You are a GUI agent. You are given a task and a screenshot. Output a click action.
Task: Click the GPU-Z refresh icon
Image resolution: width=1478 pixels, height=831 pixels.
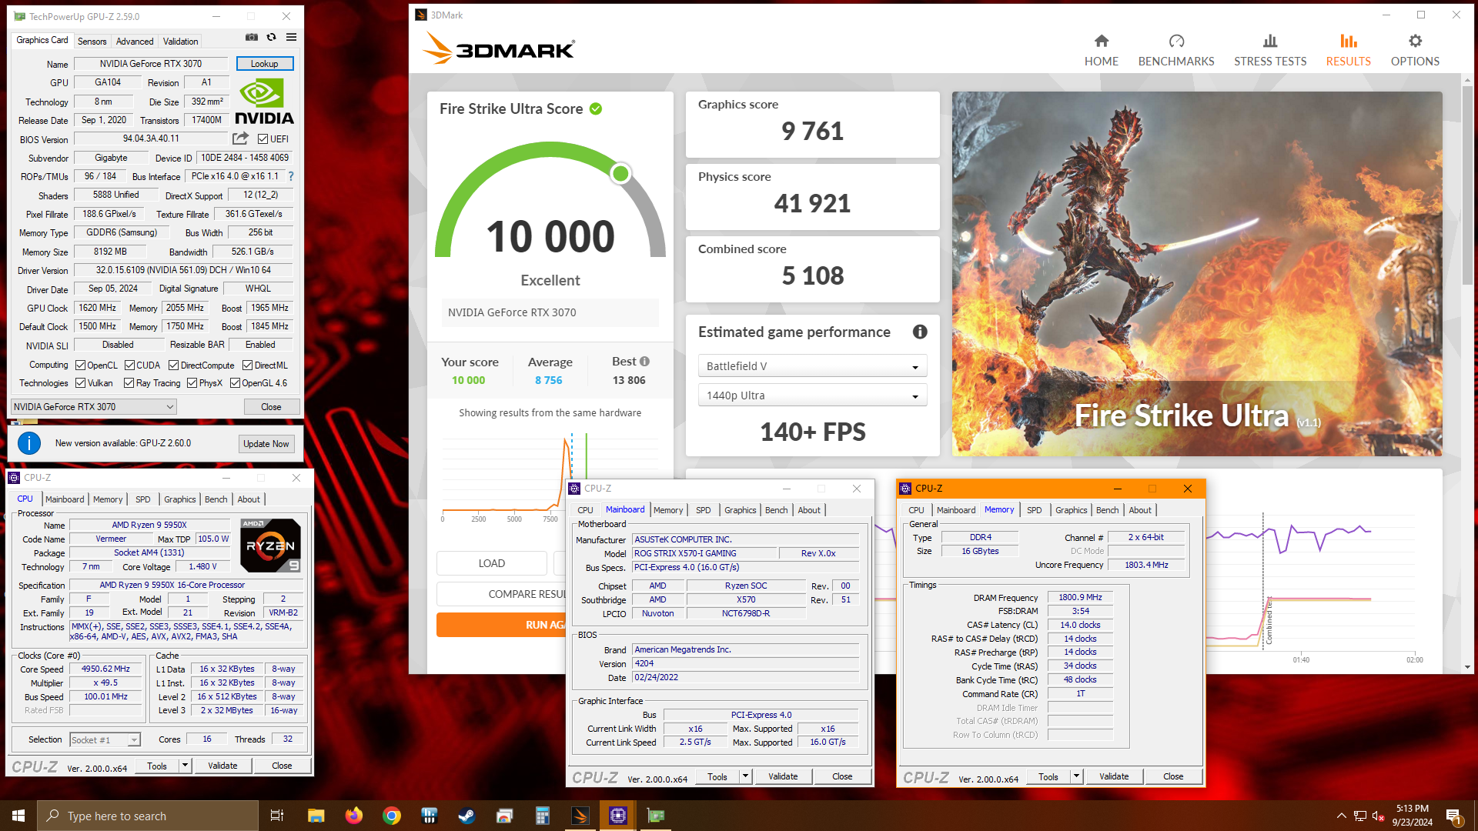coord(271,37)
